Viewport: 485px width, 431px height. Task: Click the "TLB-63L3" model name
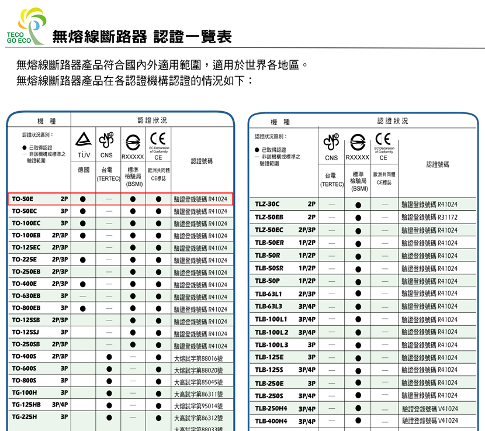(268, 306)
